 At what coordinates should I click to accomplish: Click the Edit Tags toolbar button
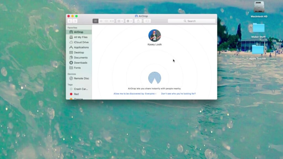pyautogui.click(x=147, y=21)
